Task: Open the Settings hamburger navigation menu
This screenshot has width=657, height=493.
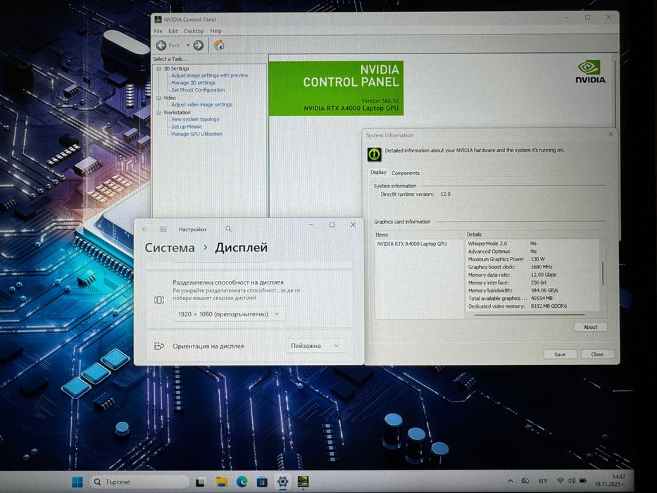Action: [x=163, y=229]
